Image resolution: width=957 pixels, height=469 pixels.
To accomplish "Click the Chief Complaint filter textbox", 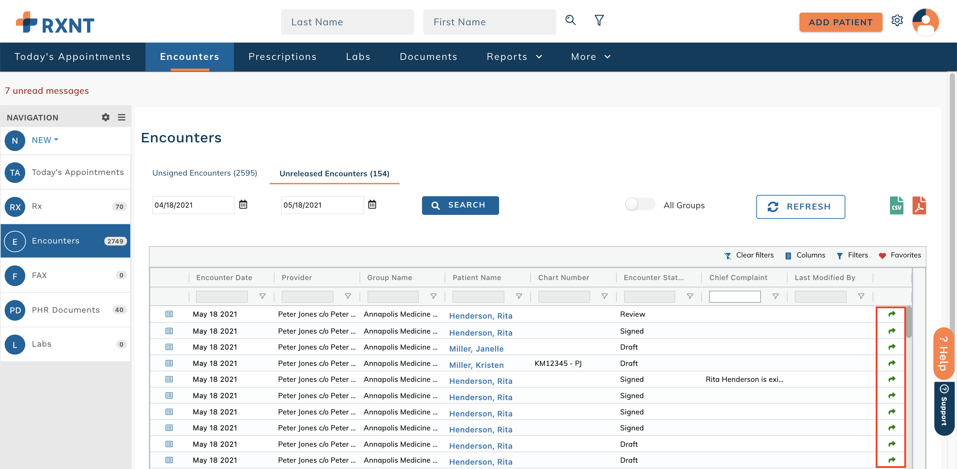I will pyautogui.click(x=734, y=296).
